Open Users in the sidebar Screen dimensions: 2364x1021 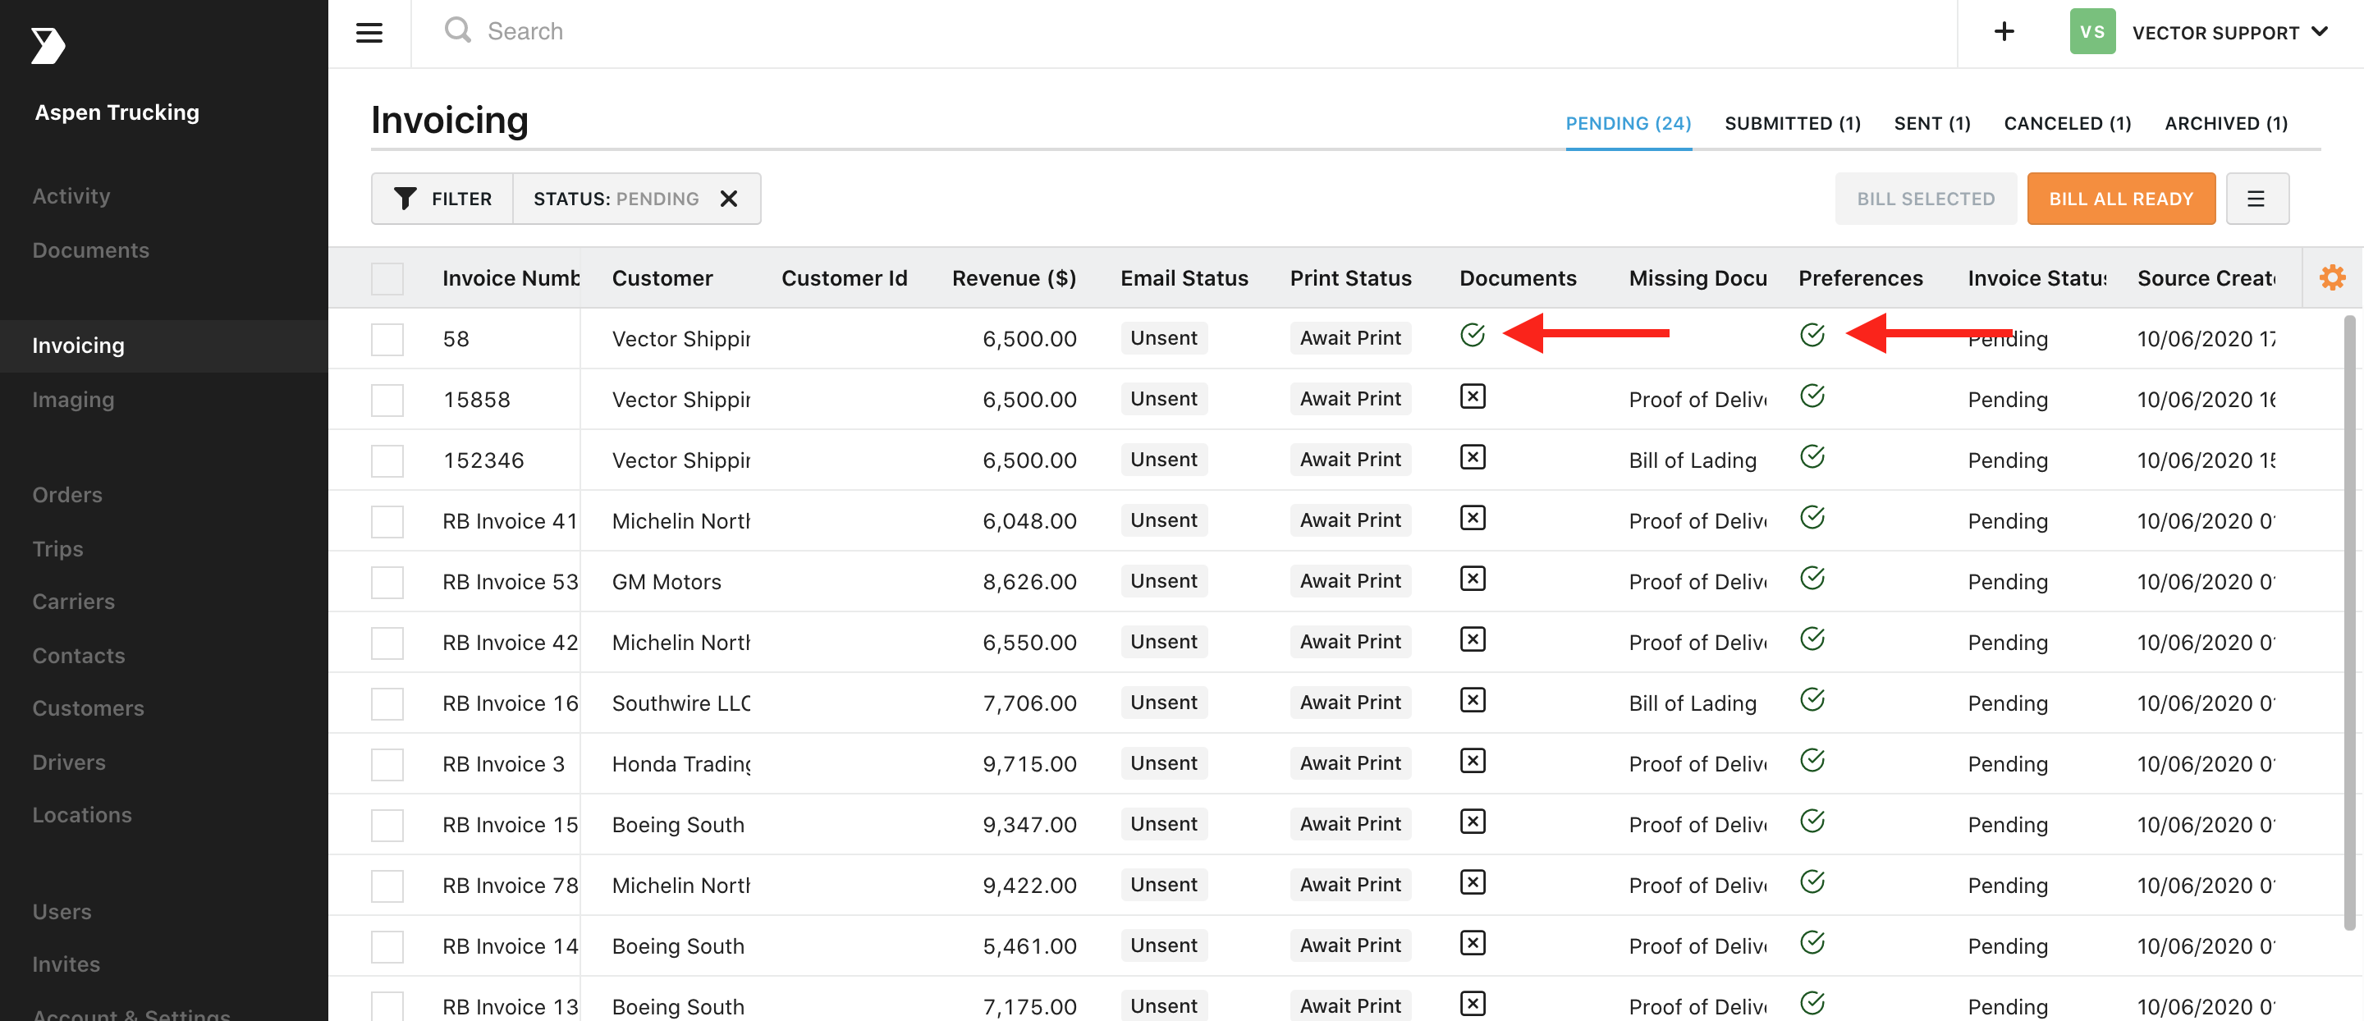tap(62, 912)
